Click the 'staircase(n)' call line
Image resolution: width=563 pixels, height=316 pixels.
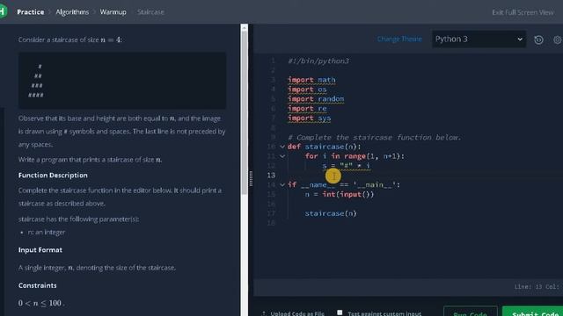[x=331, y=213]
